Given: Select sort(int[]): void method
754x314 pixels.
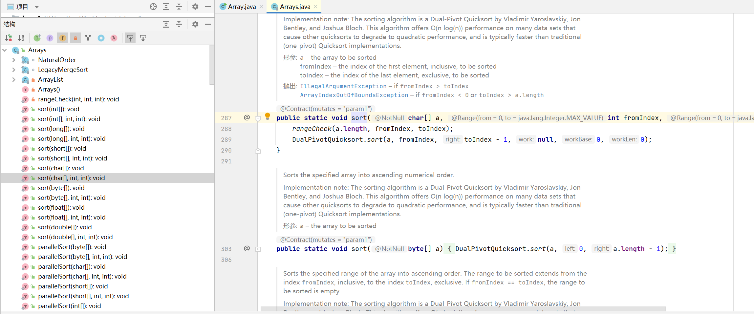Looking at the screenshot, I should 58,109.
